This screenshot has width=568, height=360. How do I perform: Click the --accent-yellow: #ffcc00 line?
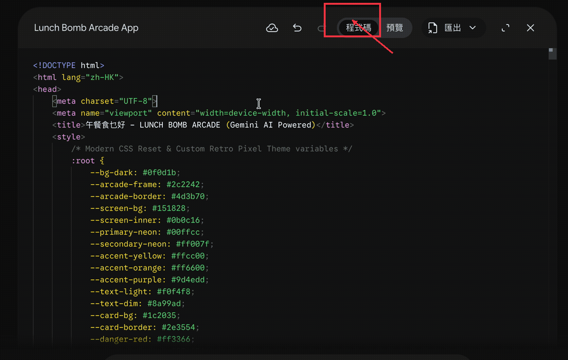coord(150,256)
